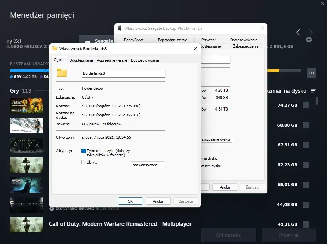The height and width of the screenshot is (244, 327).
Task: Click the blue GRY legend dot
Action: pyautogui.click(x=11, y=76)
